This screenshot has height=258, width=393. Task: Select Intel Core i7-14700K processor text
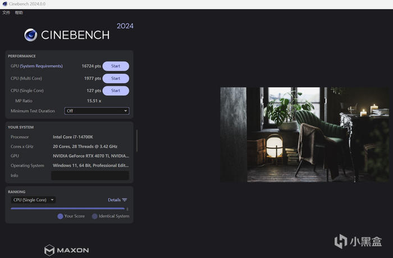(x=73, y=137)
